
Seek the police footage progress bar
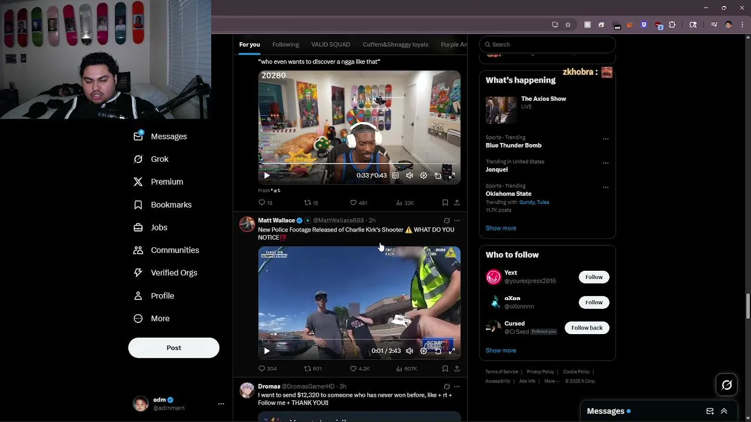pyautogui.click(x=359, y=340)
